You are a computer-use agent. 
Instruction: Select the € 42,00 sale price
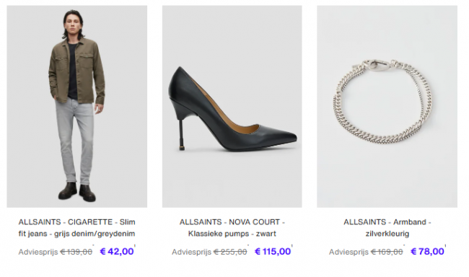click(117, 252)
